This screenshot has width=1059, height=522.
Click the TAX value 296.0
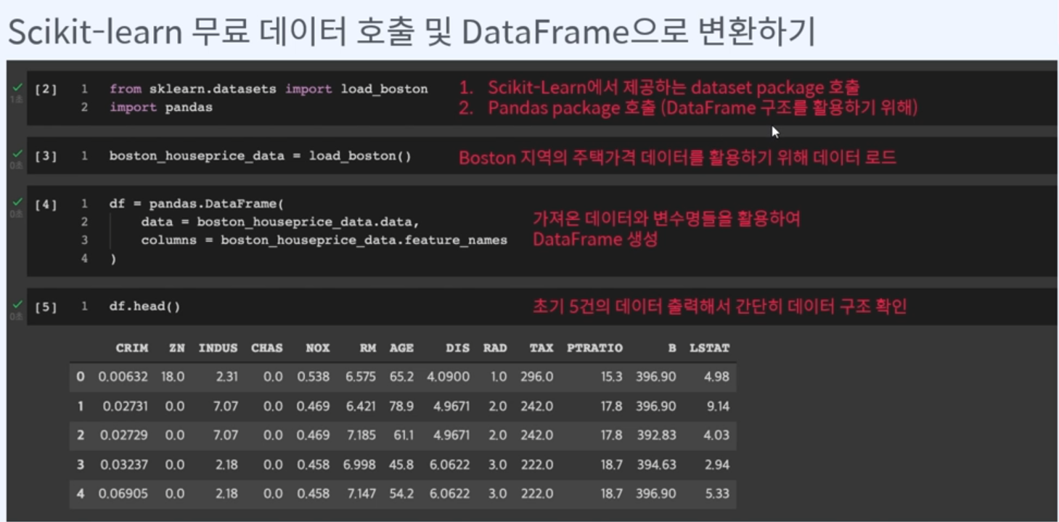point(537,377)
